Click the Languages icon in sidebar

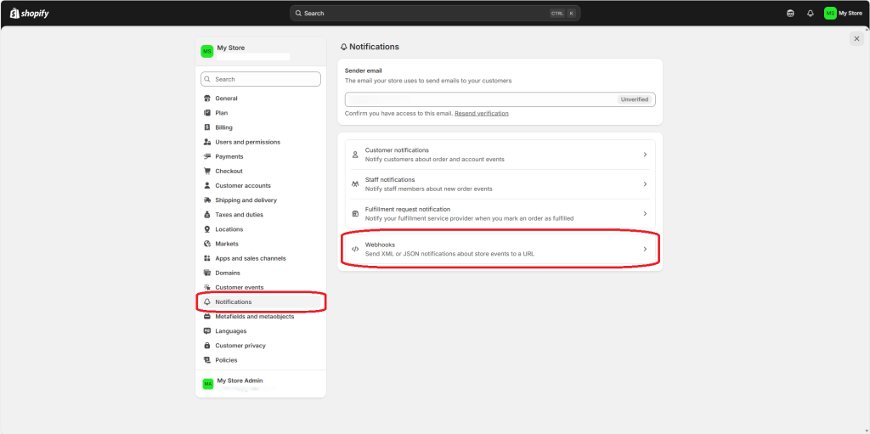click(207, 330)
